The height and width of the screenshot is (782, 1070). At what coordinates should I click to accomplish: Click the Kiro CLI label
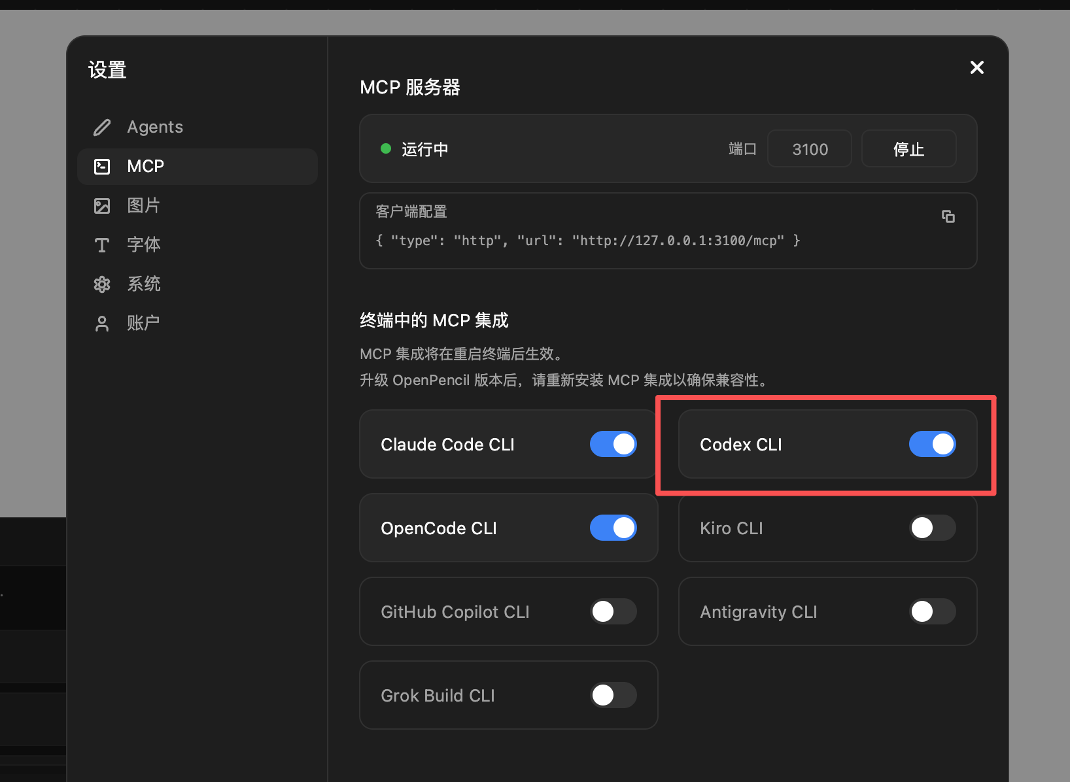731,528
